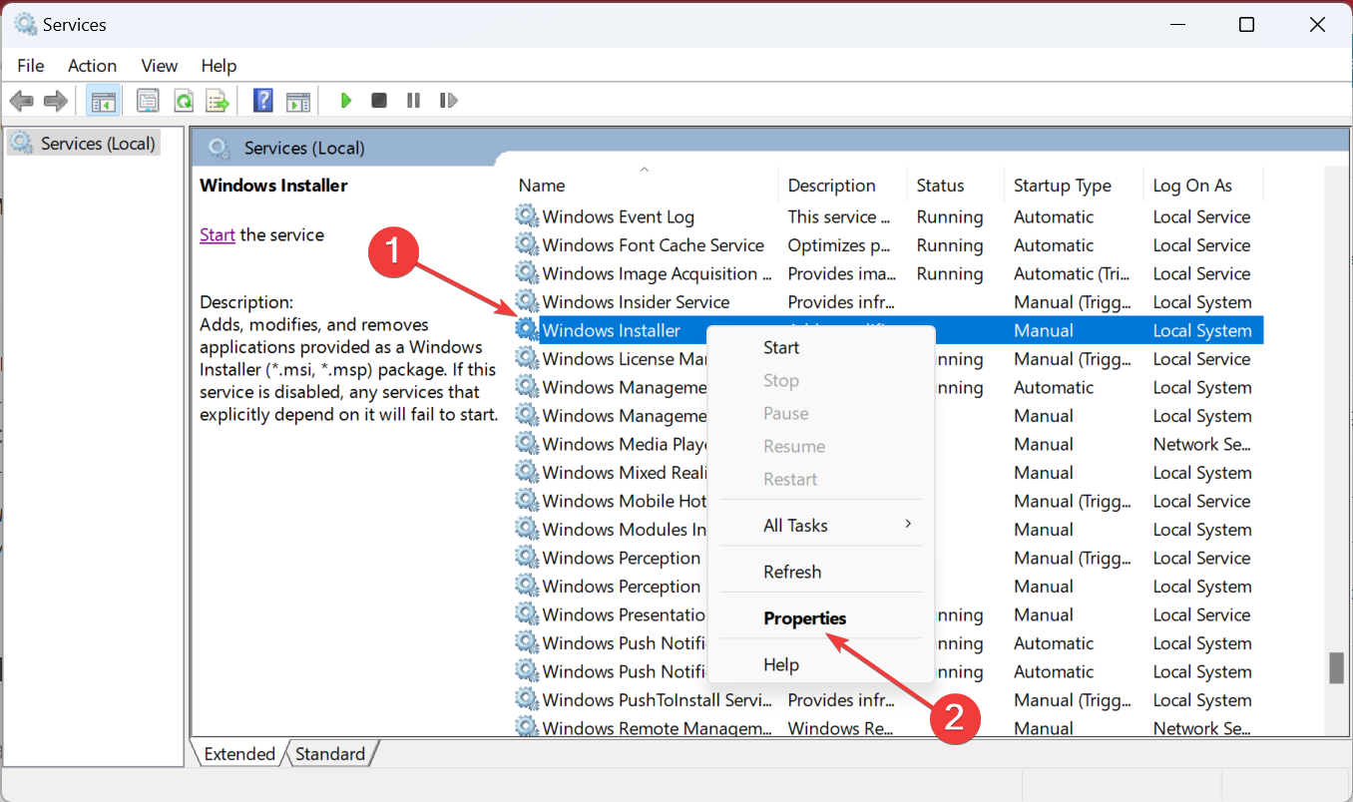Click the gear icon of Windows Remote Management

[x=527, y=728]
